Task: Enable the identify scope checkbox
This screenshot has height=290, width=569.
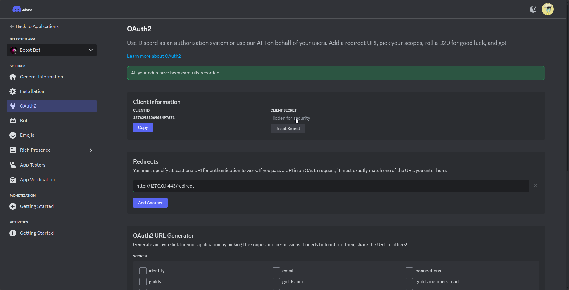Action: coord(143,271)
